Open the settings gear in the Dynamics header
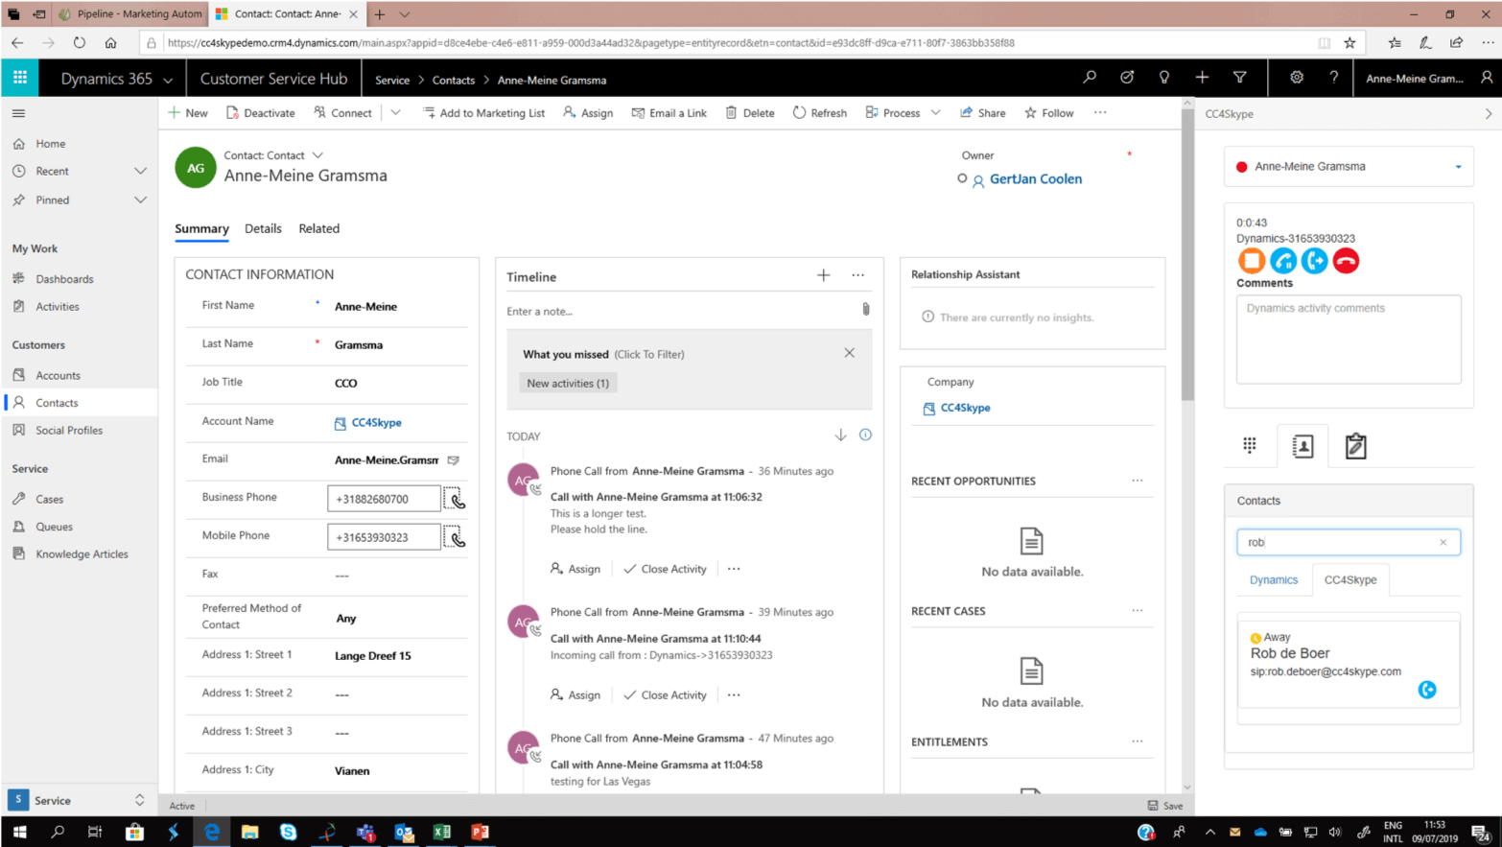1502x847 pixels. coord(1296,78)
